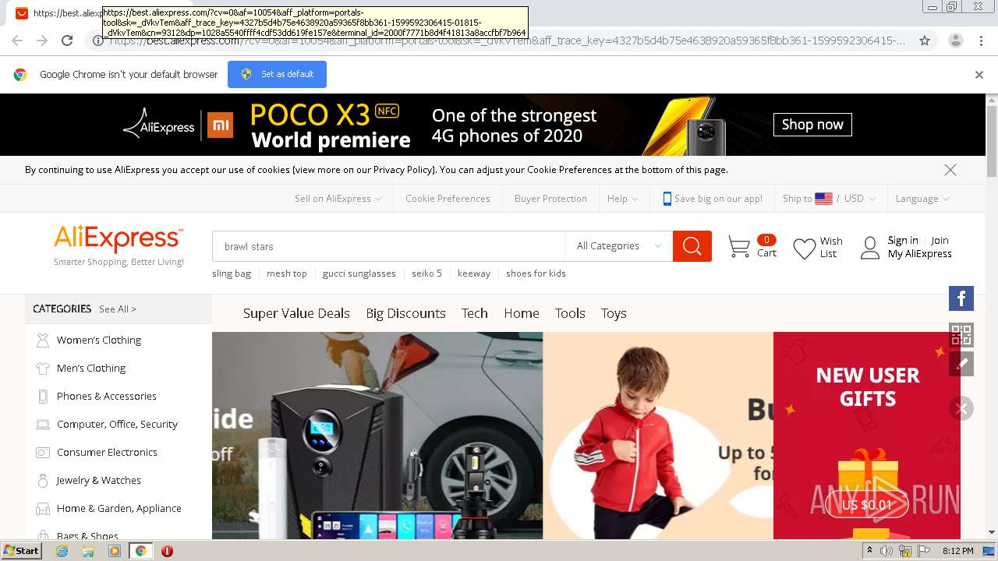Bookmark this page with star icon

click(x=925, y=41)
